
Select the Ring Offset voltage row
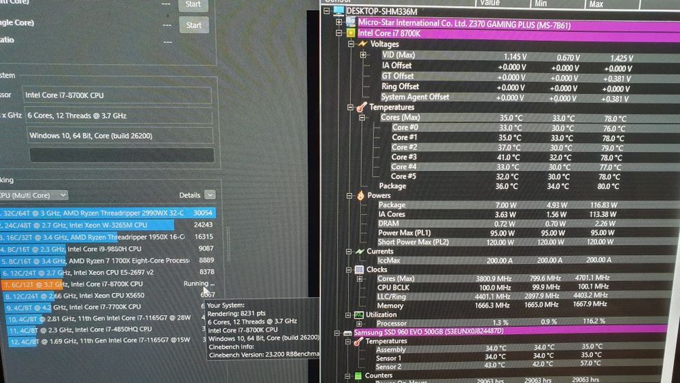point(528,87)
